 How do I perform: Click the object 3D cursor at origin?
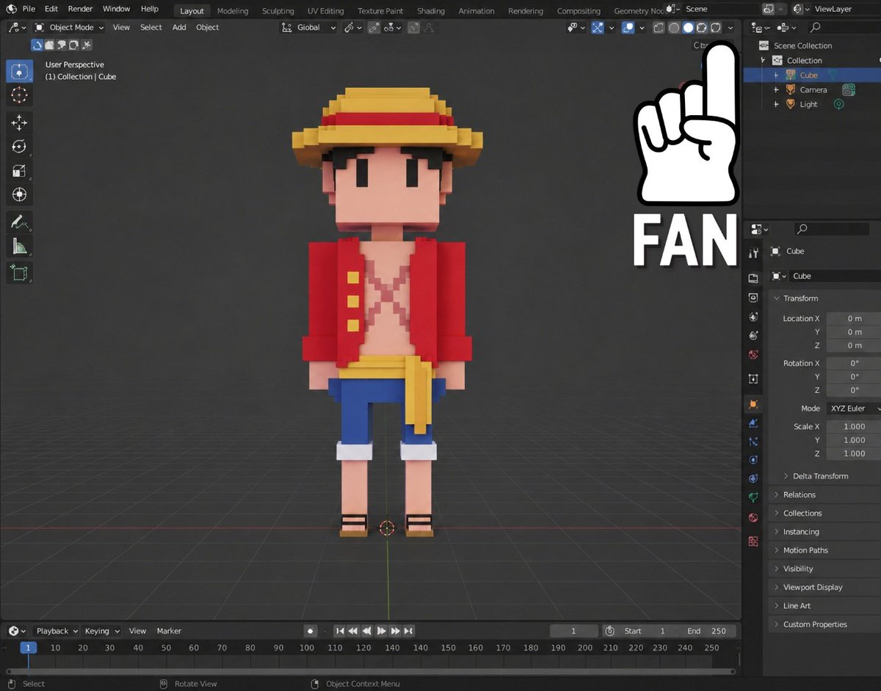387,528
